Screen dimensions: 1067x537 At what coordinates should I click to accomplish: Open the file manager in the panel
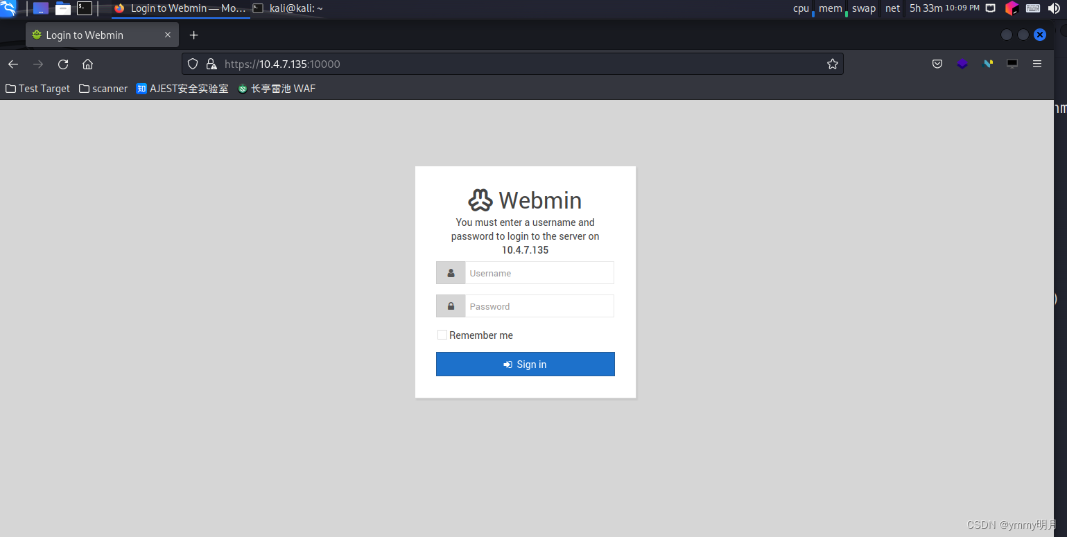(63, 8)
